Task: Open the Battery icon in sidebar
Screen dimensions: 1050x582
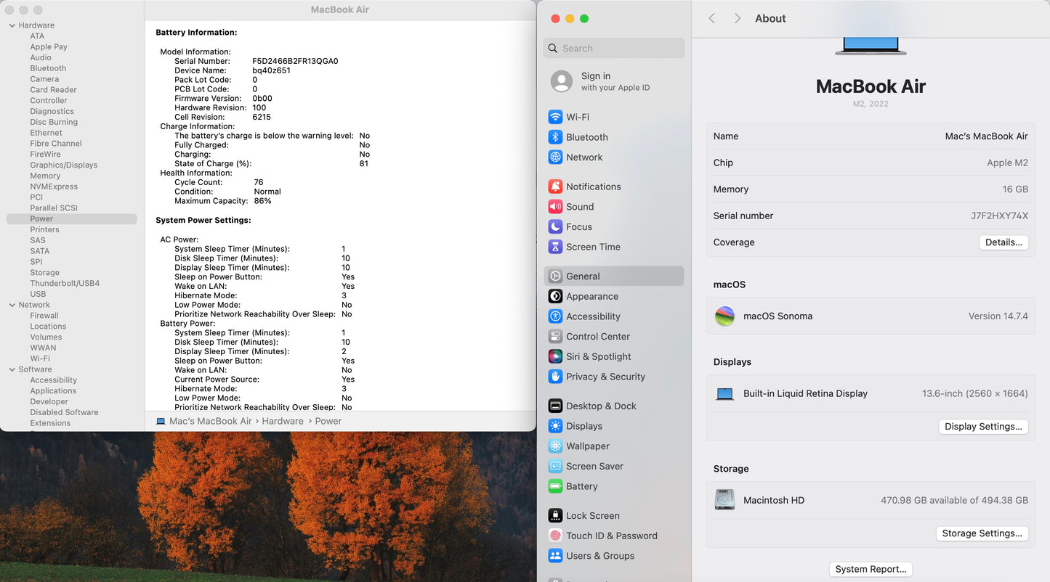Action: [555, 486]
